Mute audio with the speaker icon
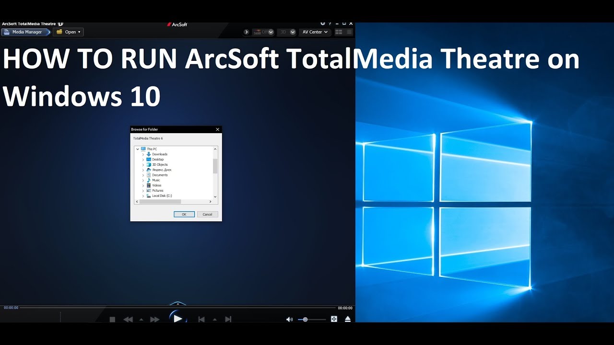 (x=289, y=319)
